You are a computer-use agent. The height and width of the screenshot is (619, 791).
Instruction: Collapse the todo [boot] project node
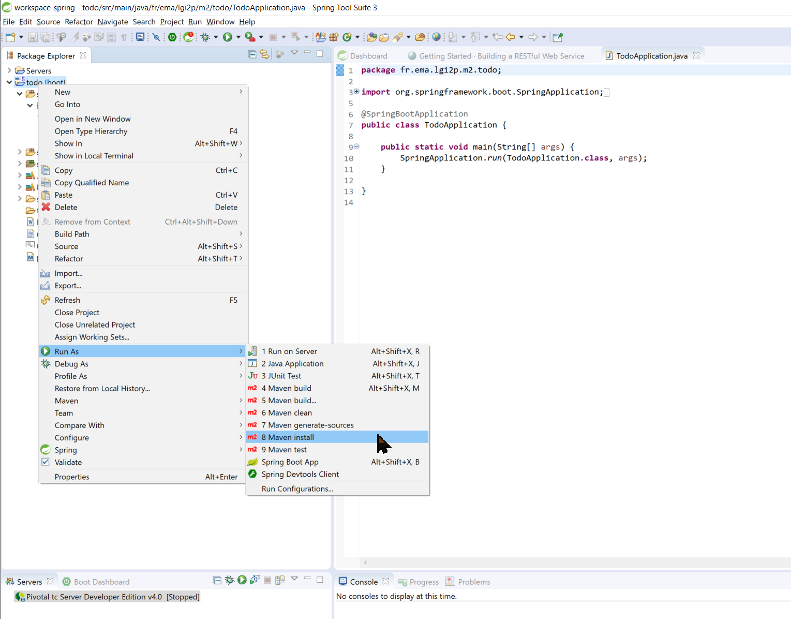point(9,82)
